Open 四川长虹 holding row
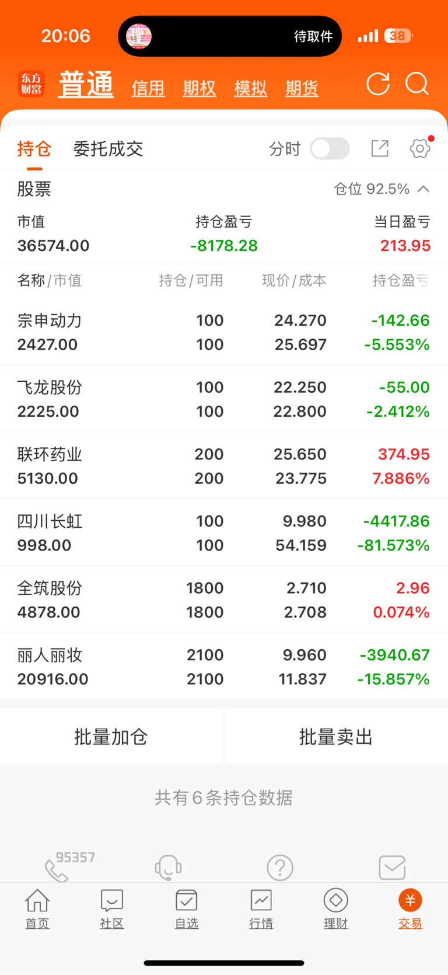 [x=224, y=532]
